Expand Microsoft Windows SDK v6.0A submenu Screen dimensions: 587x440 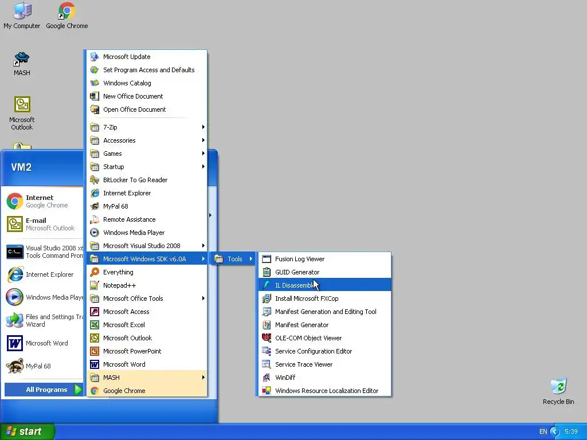(147, 259)
